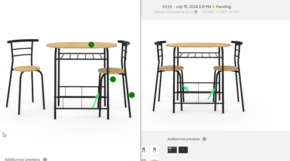Click info icon beside right Additionnal previews
This screenshot has width=290, height=161.
pos(204,139)
